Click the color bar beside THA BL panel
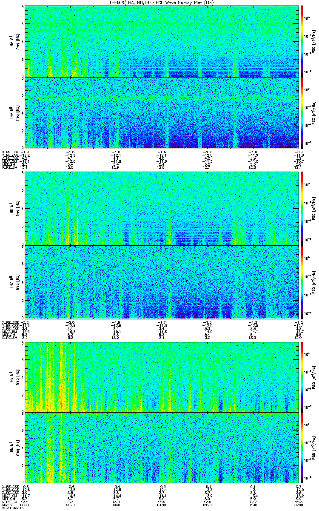 [302, 41]
